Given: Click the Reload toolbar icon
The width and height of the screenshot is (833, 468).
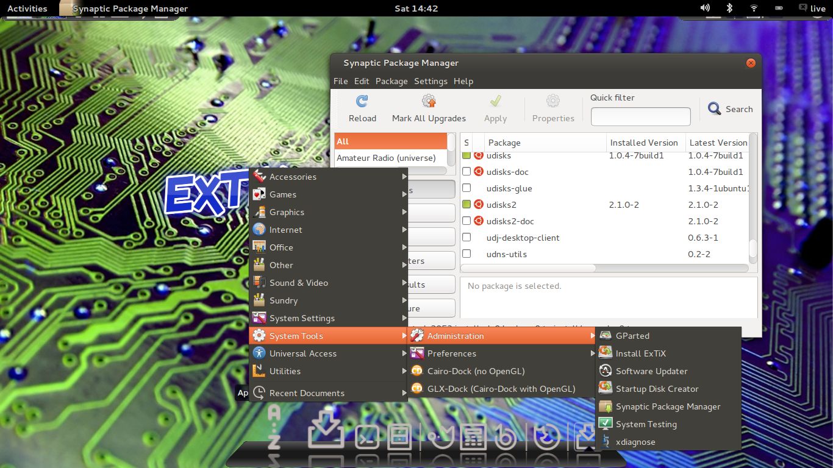Looking at the screenshot, I should pyautogui.click(x=362, y=101).
